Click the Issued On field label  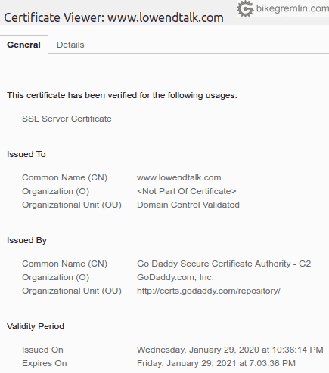pos(42,350)
